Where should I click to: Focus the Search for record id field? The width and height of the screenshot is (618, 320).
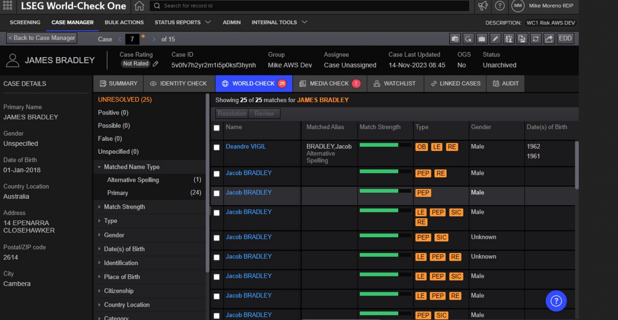(309, 6)
